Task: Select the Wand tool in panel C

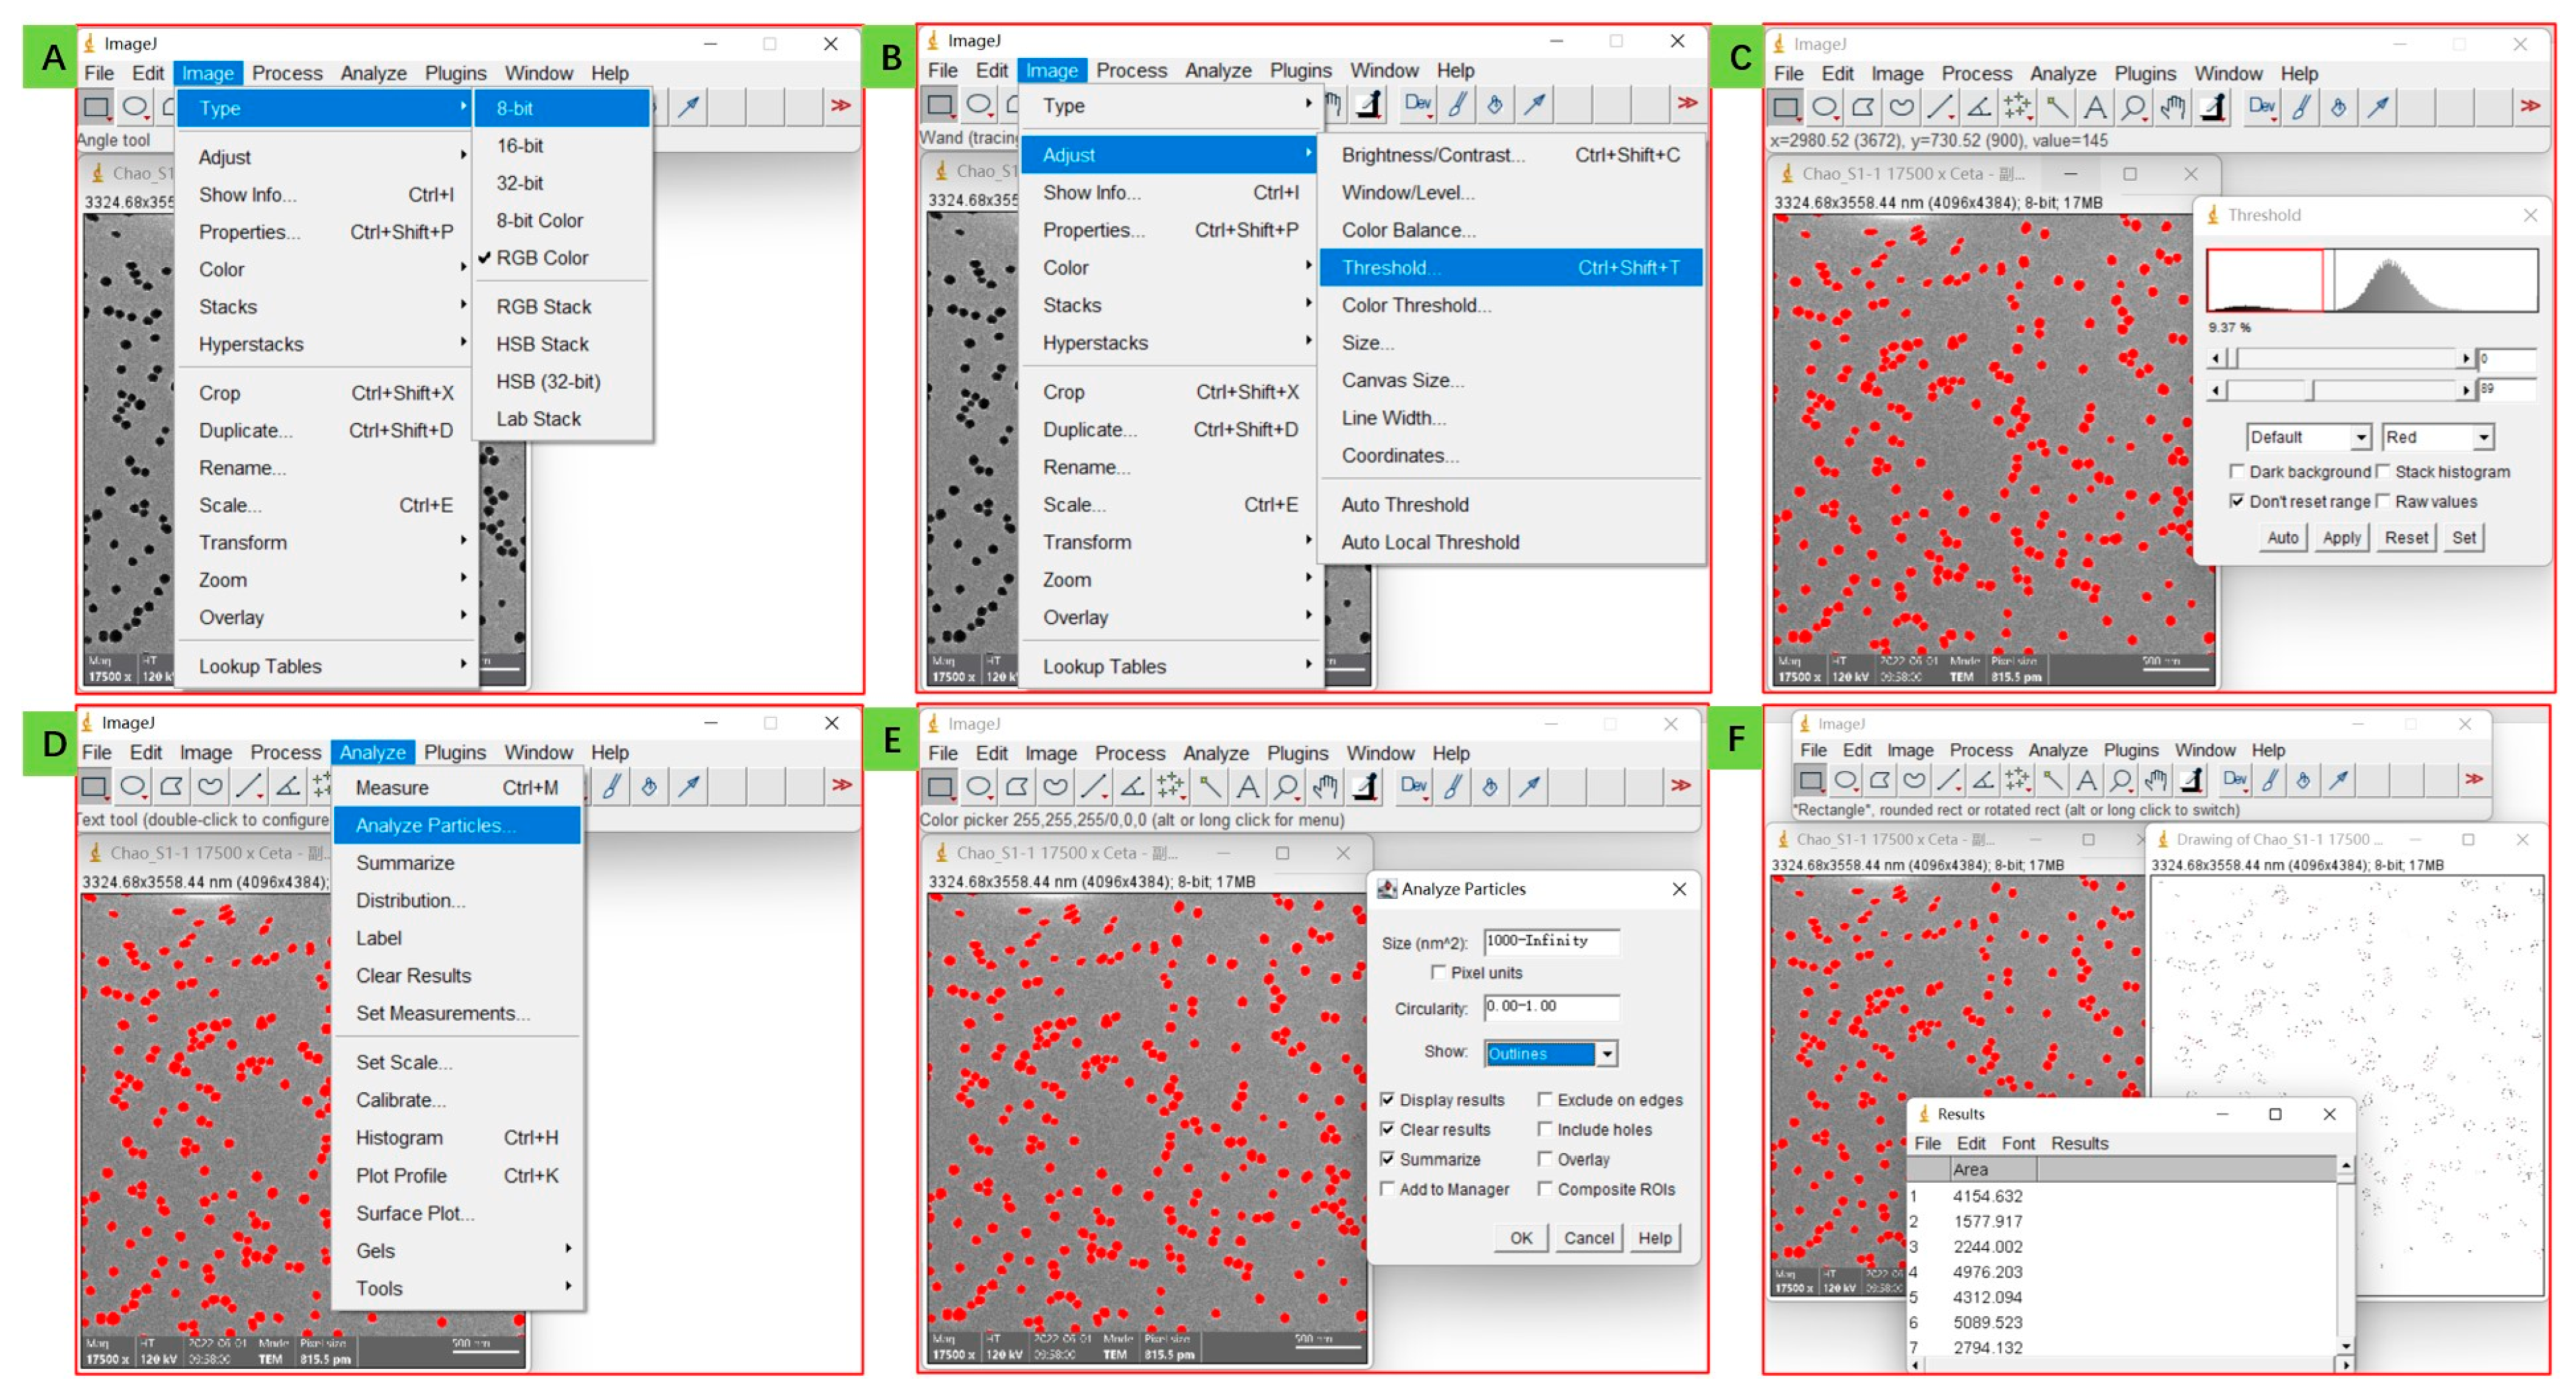Action: pos(2056,107)
